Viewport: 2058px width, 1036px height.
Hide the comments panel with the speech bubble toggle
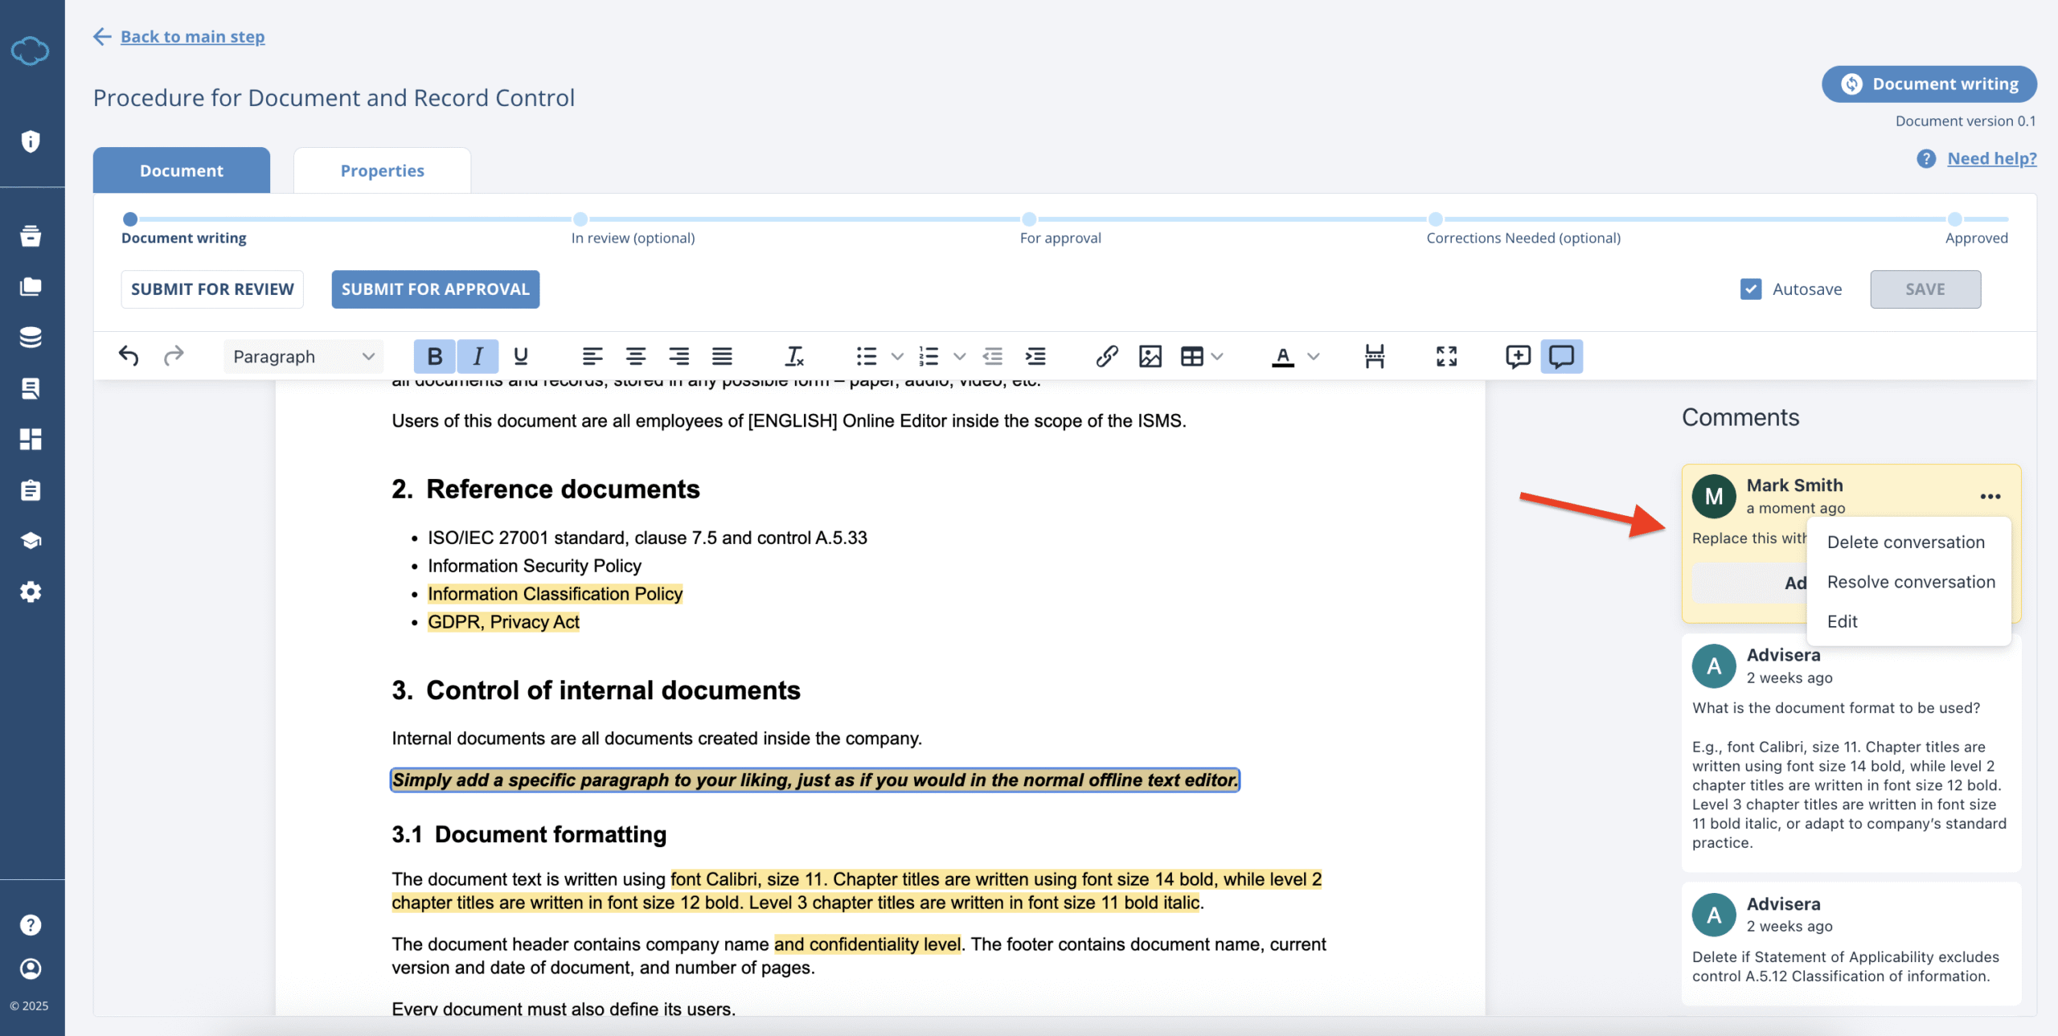coord(1560,356)
